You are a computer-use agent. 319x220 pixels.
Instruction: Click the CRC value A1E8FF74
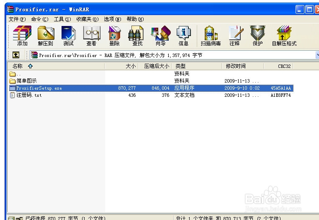coord(281,95)
